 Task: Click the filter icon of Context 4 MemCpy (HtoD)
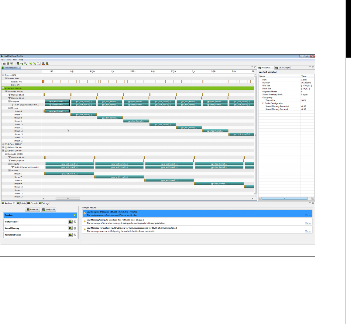[9, 157]
